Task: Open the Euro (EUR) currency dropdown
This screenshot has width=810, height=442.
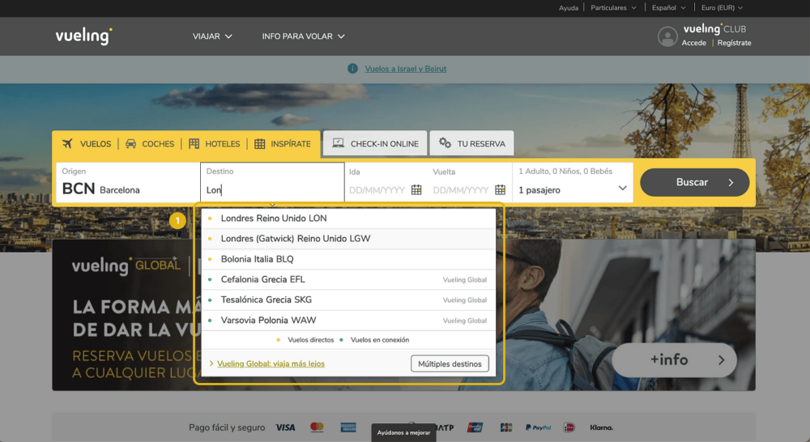Action: 722,8
